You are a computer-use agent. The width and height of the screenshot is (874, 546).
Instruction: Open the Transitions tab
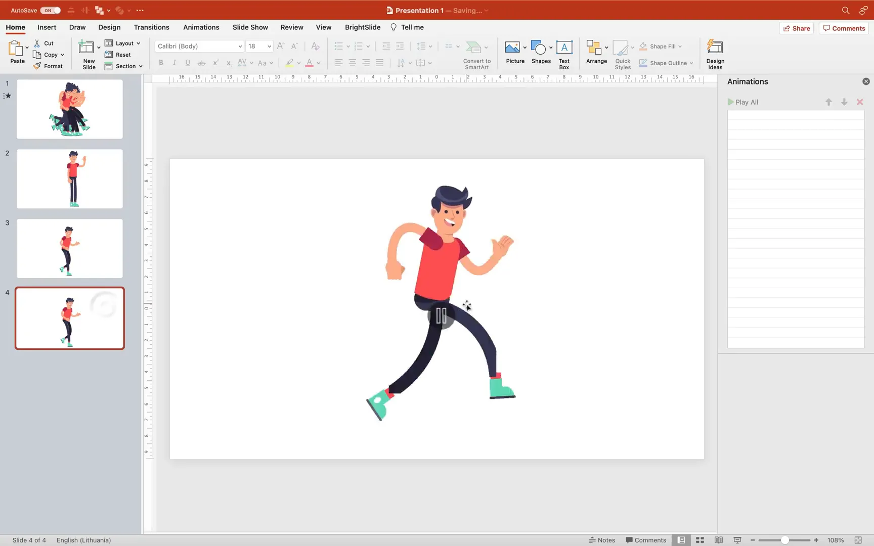(x=151, y=27)
